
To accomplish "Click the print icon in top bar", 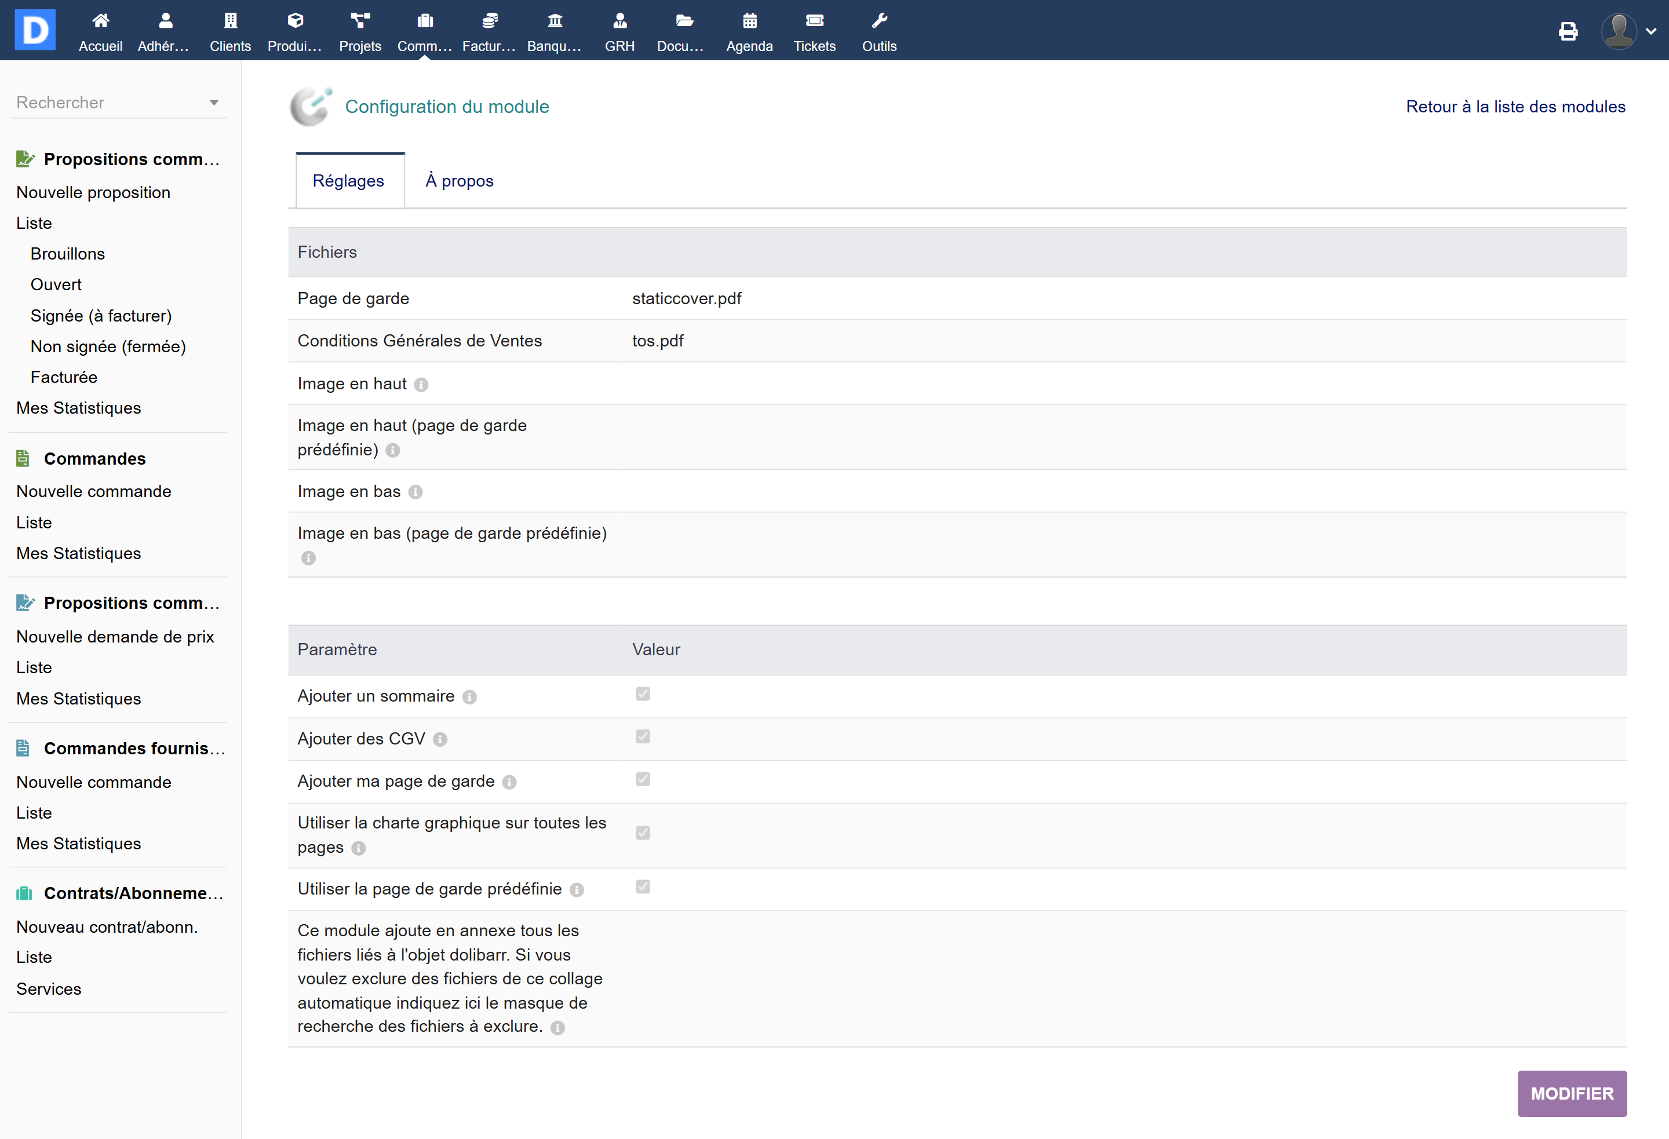I will click(1568, 31).
